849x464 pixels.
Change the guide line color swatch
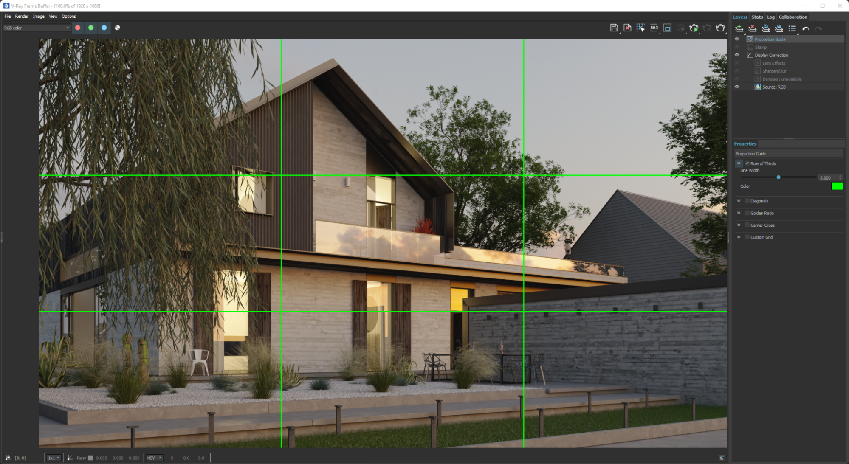point(837,186)
